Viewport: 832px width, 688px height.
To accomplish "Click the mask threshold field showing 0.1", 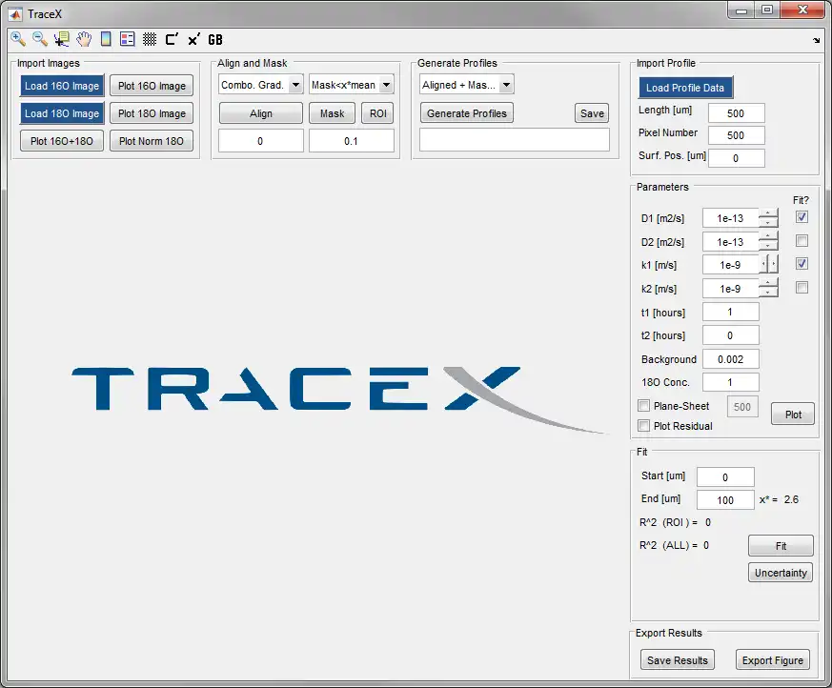I will (352, 141).
